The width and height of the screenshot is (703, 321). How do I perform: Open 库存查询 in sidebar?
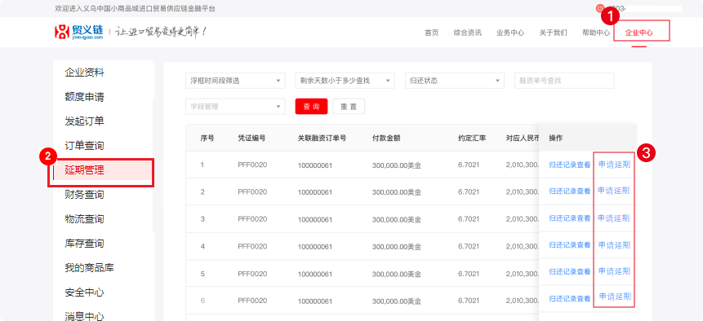pyautogui.click(x=84, y=244)
